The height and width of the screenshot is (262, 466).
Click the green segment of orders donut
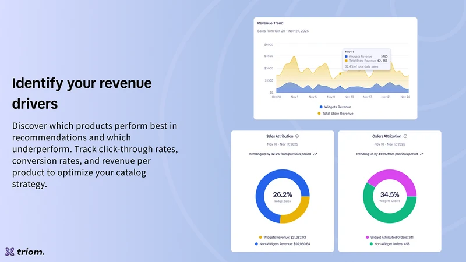[x=383, y=217]
